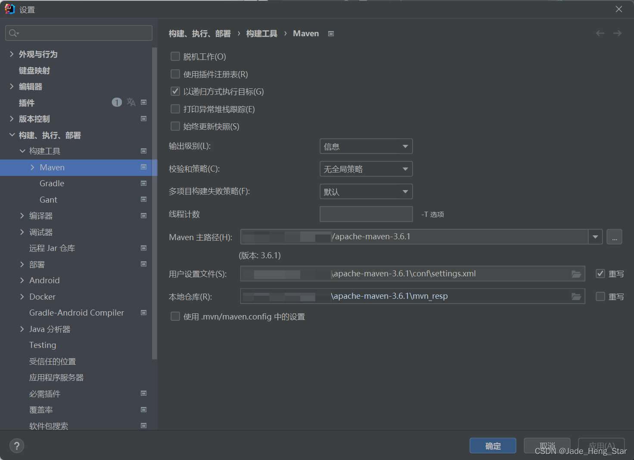Click the project-level icon on Gant row

tap(144, 199)
